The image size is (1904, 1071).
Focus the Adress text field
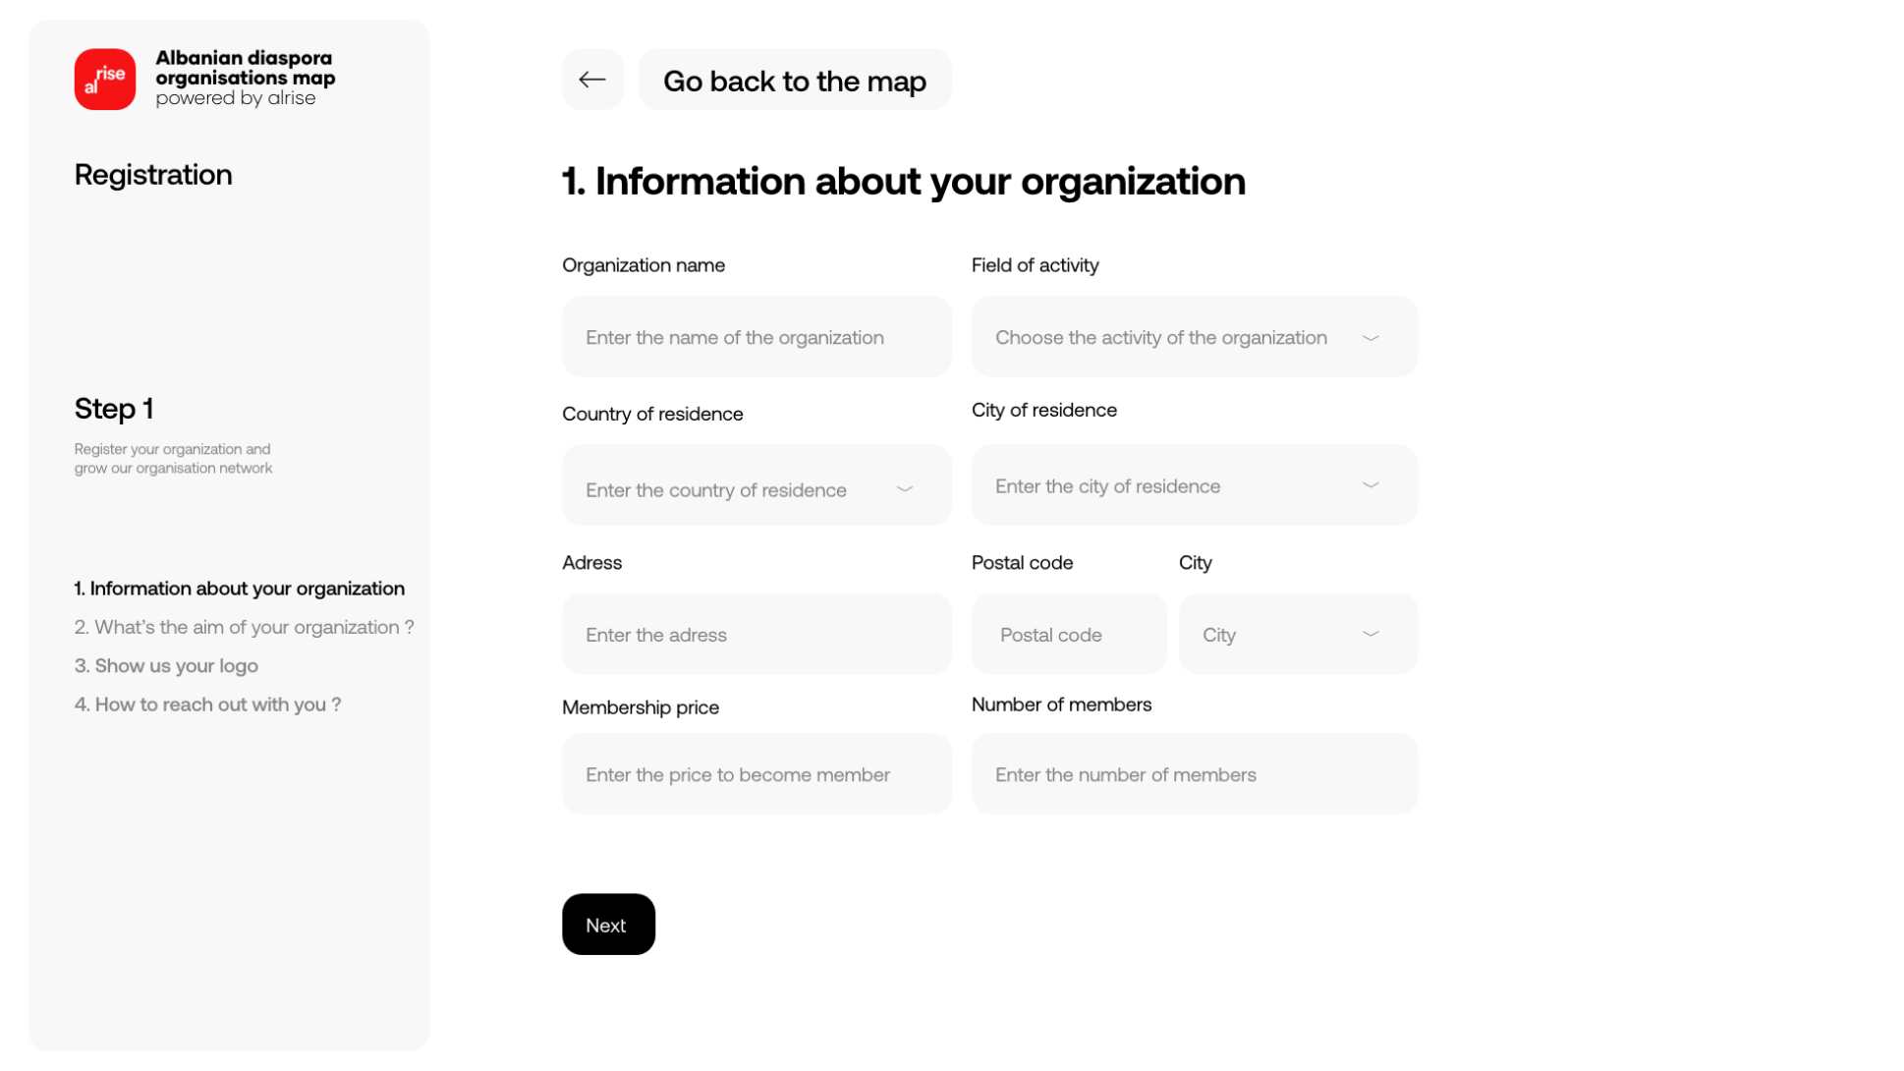click(x=756, y=634)
